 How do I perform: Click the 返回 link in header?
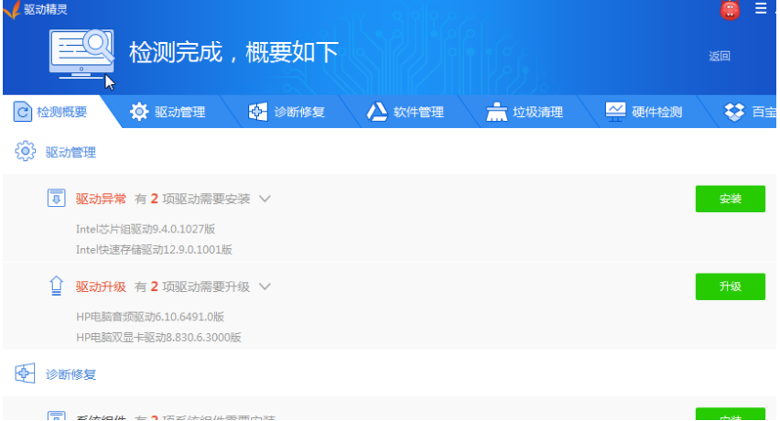click(x=719, y=57)
